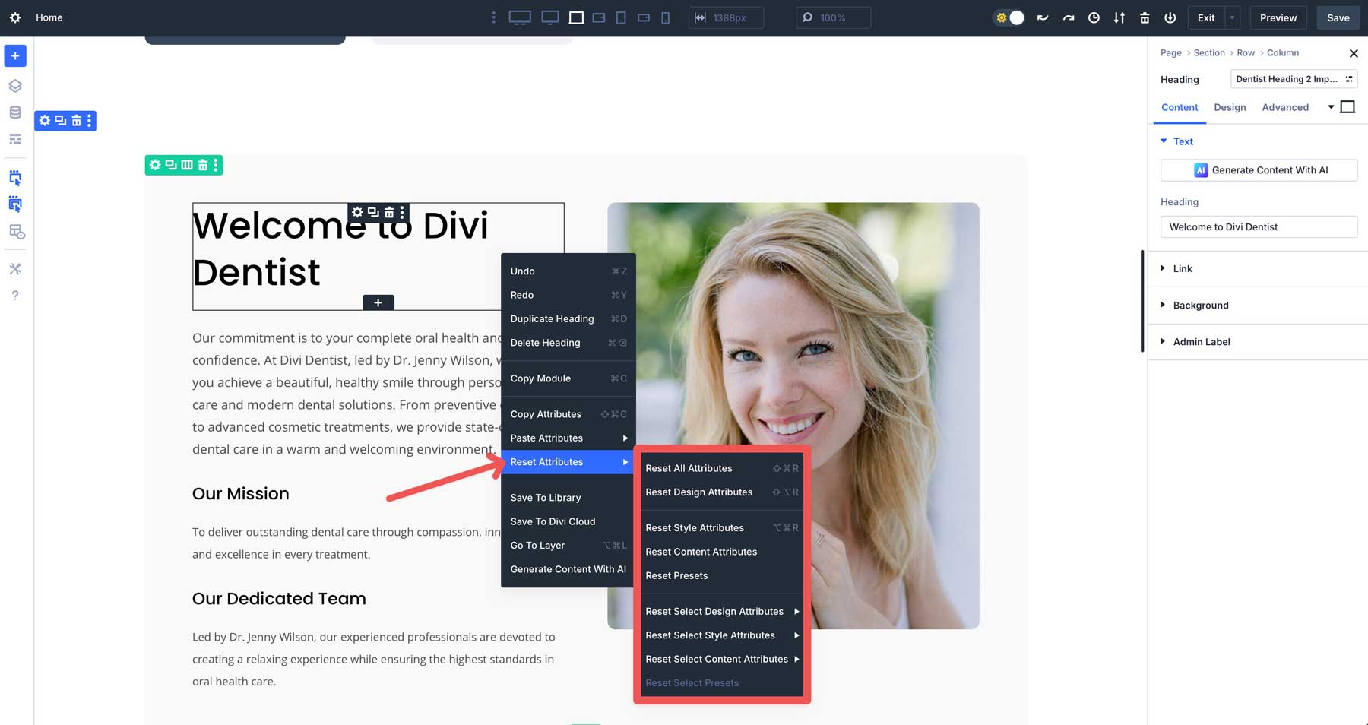Edit the Welcome to Divi Dentist heading field

click(x=1259, y=226)
